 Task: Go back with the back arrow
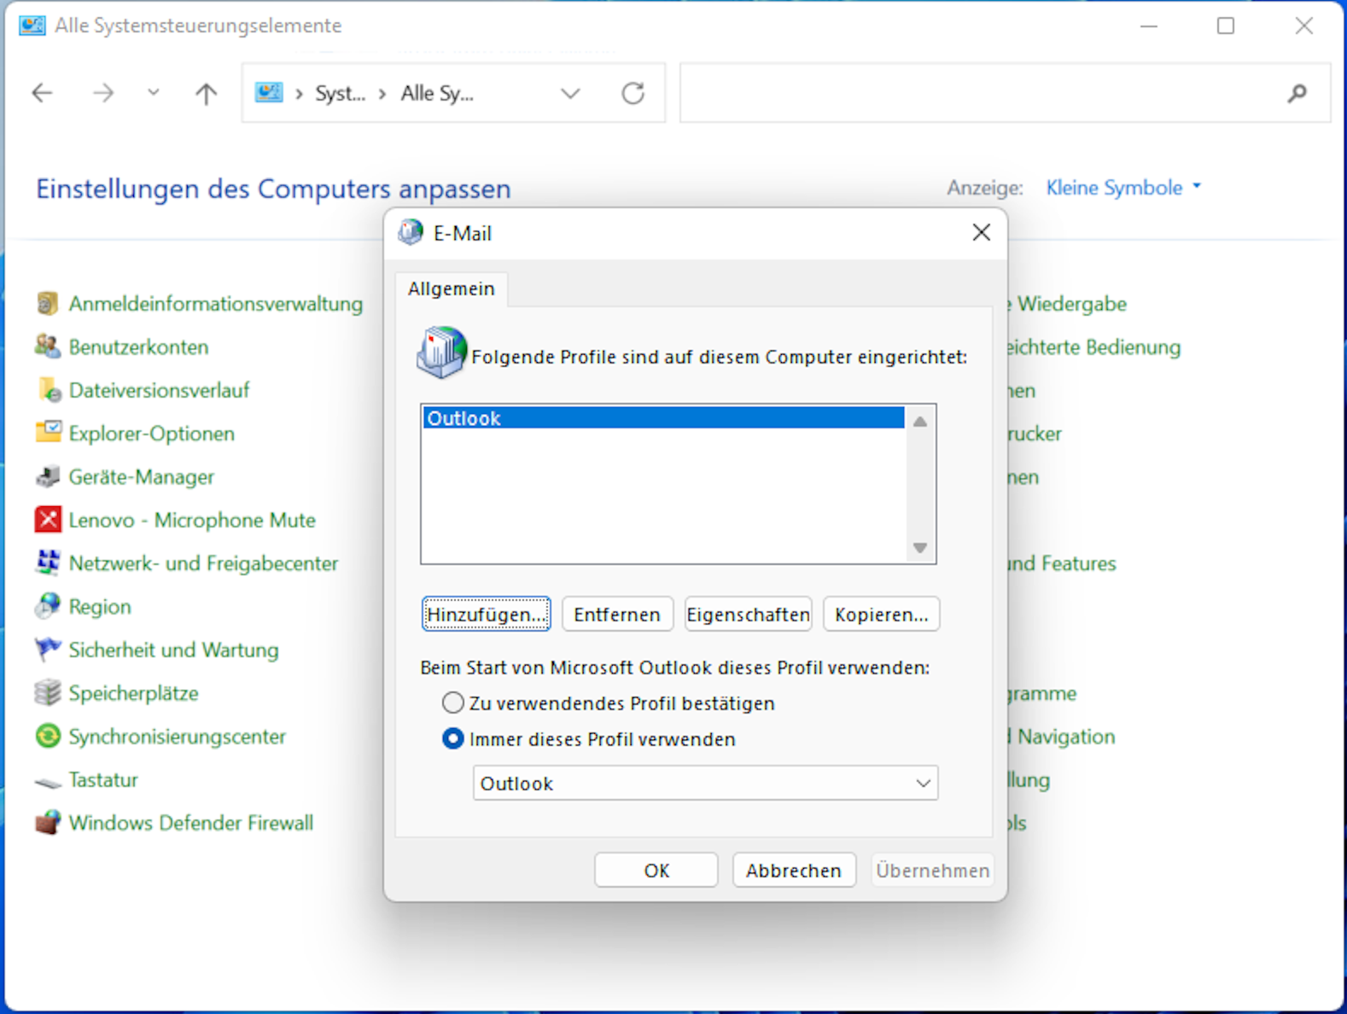click(x=42, y=93)
